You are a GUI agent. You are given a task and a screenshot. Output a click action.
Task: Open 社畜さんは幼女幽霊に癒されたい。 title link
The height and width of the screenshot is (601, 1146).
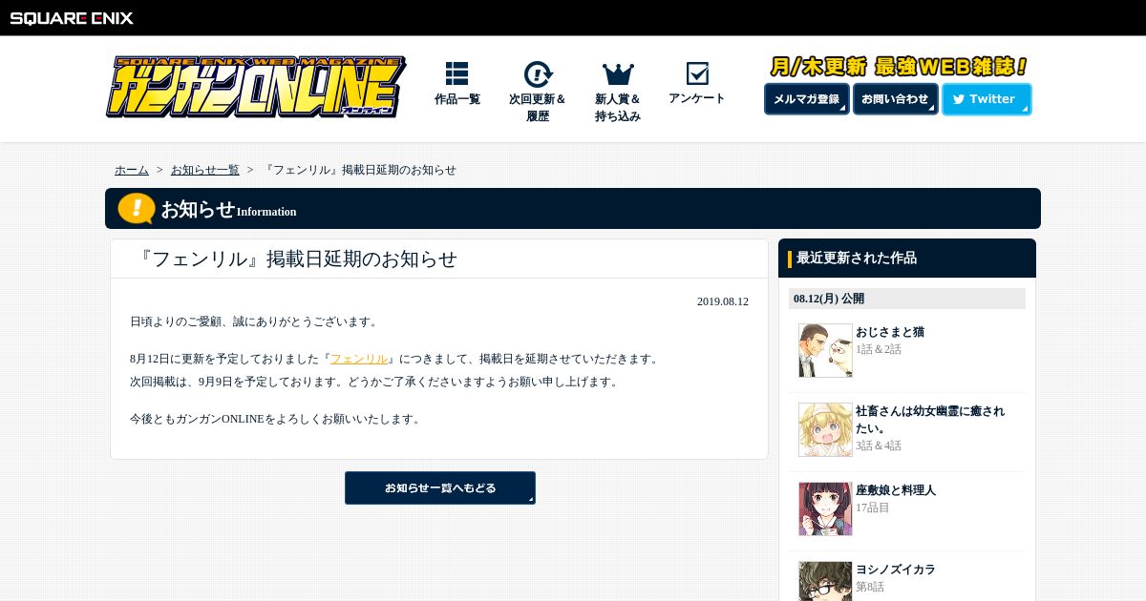coord(930,420)
